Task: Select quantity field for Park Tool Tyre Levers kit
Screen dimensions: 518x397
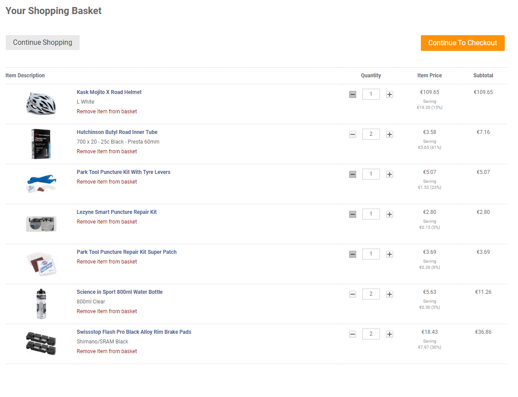Action: 371,174
